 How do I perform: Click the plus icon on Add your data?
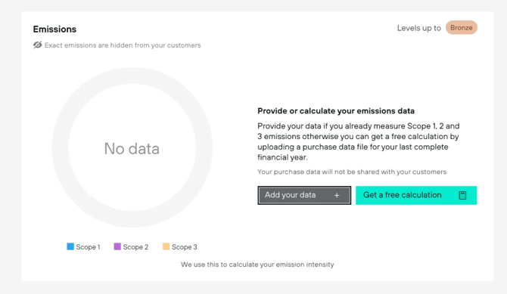337,196
